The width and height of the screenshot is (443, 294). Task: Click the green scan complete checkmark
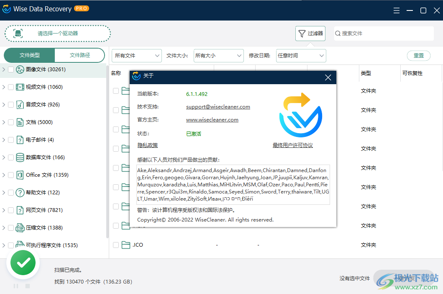pyautogui.click(x=23, y=262)
